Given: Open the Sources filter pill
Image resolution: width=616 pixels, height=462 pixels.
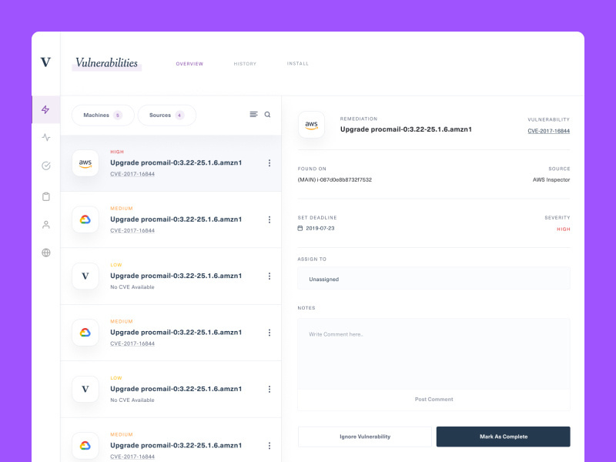Looking at the screenshot, I should (x=166, y=115).
